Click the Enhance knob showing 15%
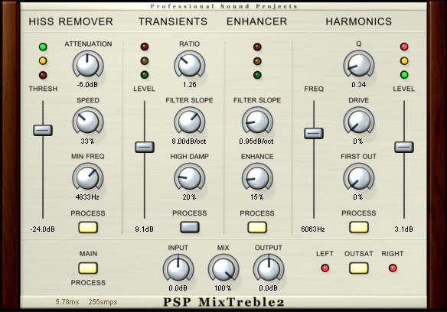 click(257, 177)
